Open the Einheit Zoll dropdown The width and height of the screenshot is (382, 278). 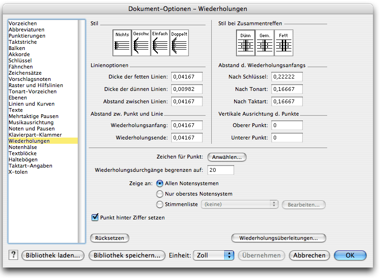click(x=214, y=255)
